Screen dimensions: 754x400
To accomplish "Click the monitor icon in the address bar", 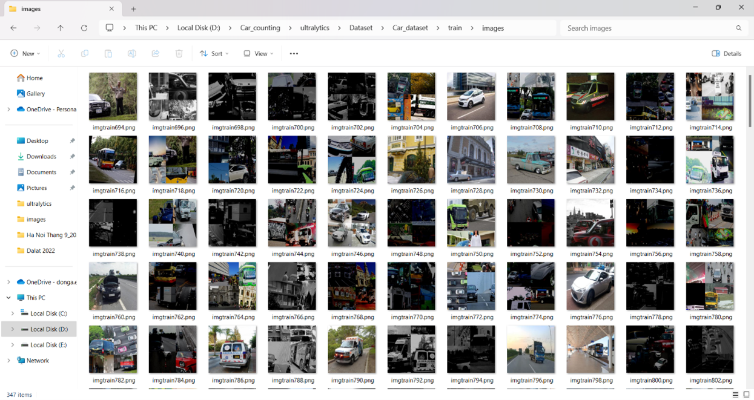I will [x=110, y=28].
